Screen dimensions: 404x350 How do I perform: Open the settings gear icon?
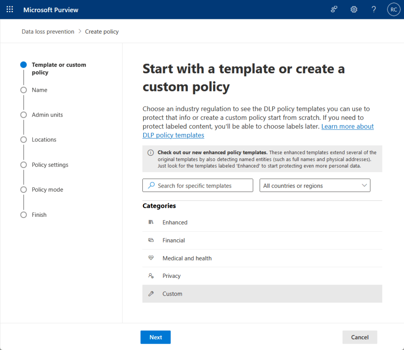pos(354,9)
